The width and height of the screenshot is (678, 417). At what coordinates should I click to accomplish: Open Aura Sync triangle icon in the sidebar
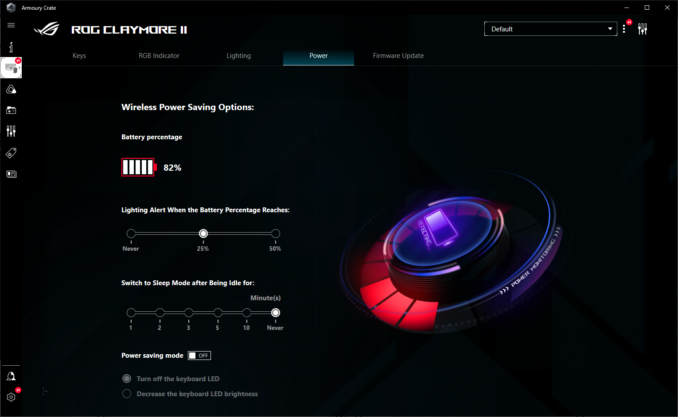coord(11,89)
